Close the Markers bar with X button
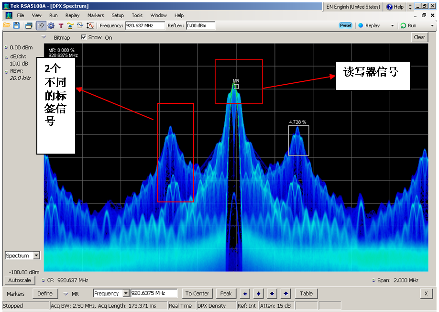Viewport: 439px width, 312px height. click(426, 293)
